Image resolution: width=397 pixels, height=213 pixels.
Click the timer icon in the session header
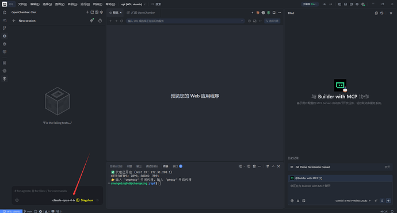click(100, 21)
